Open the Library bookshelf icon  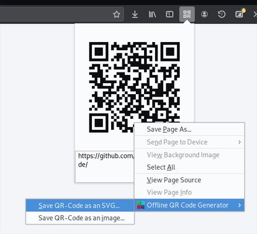point(152,14)
